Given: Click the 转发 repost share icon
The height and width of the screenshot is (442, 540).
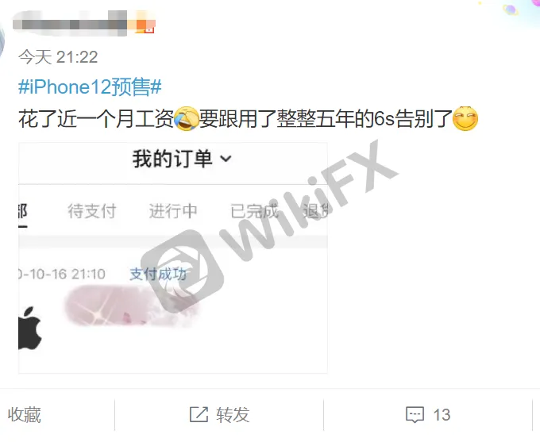Looking at the screenshot, I should (199, 414).
